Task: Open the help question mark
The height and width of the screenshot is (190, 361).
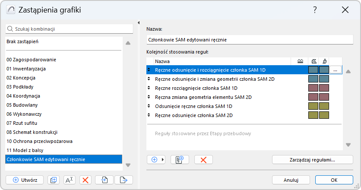Action: click(x=315, y=10)
